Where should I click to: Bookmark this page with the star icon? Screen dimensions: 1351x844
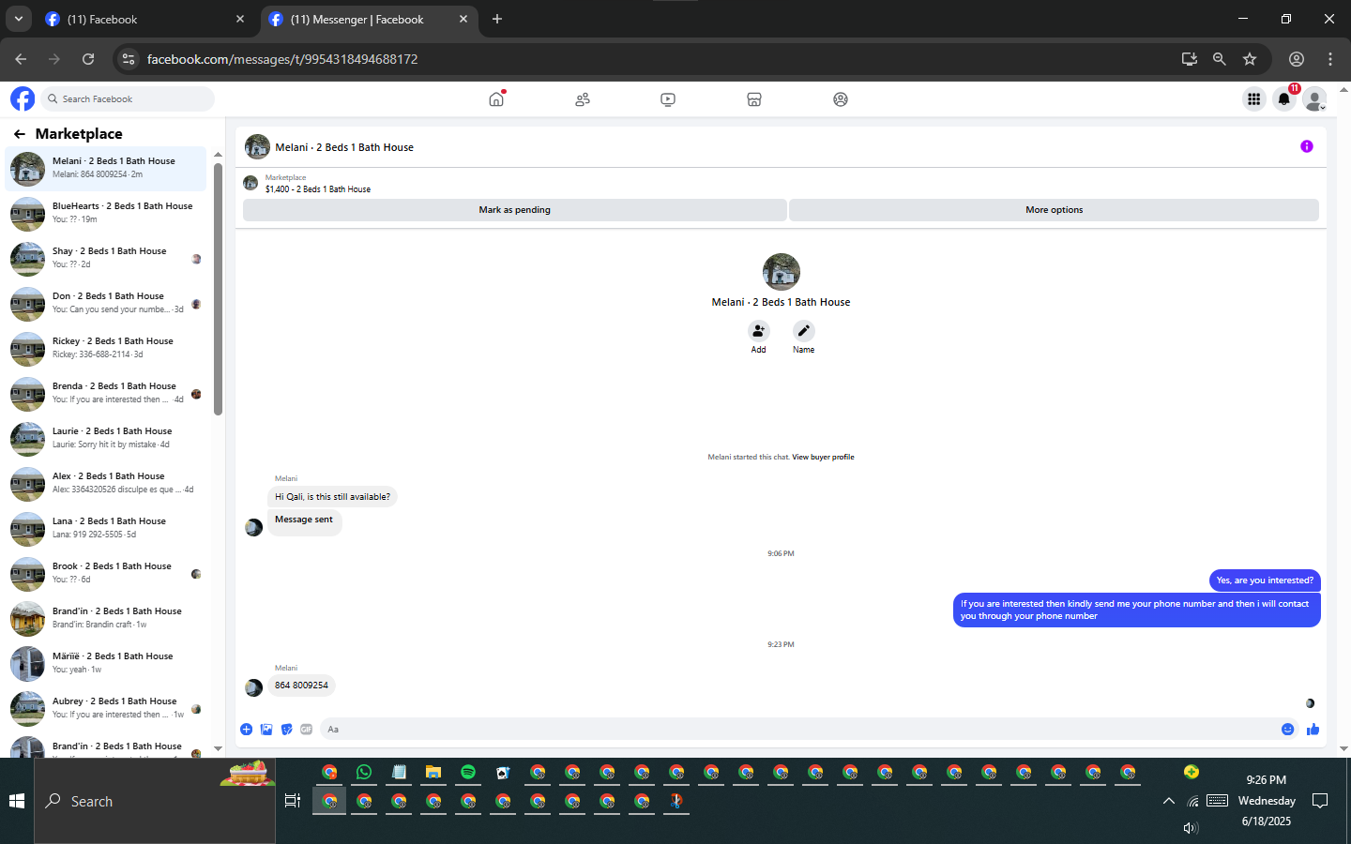click(x=1250, y=59)
